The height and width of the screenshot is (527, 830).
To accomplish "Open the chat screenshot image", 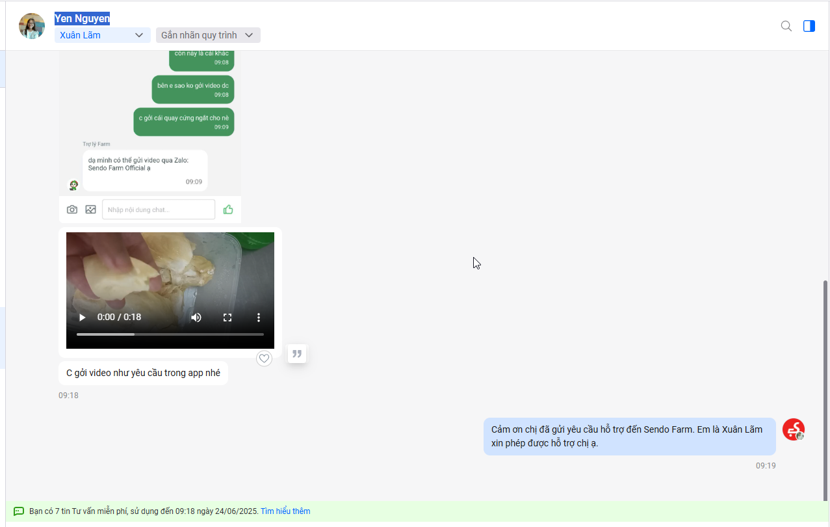I will point(150,137).
